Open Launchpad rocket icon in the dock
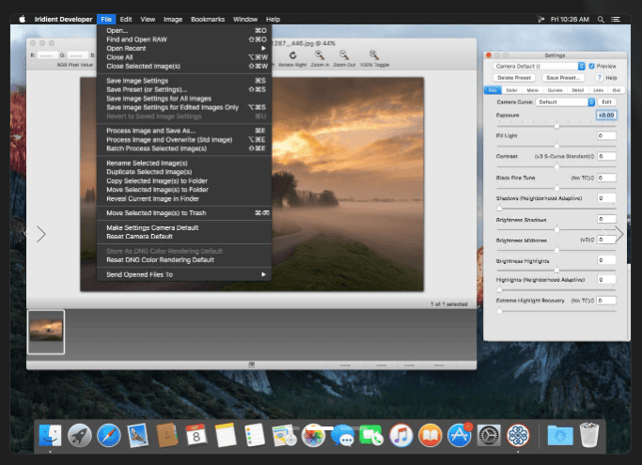 [80, 435]
